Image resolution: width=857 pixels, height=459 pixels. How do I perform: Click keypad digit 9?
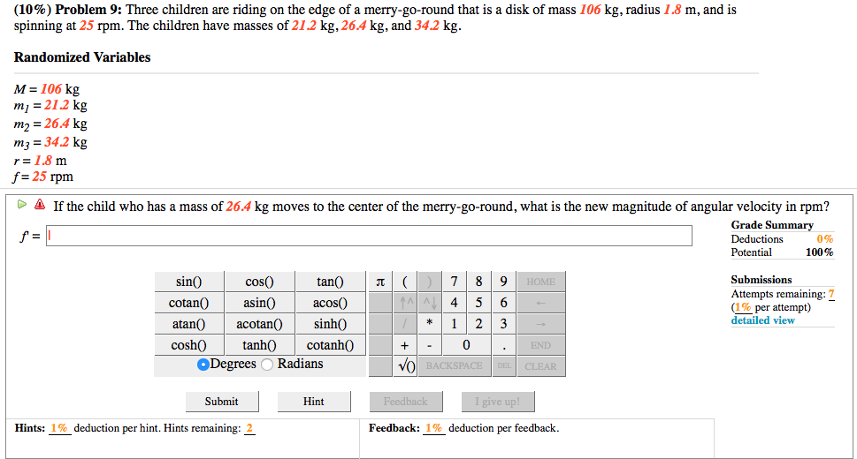[x=503, y=282]
